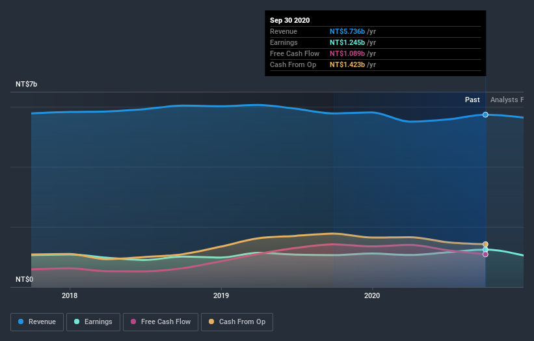
Task: Click the pink Free Cash Flow data point
Action: [485, 254]
